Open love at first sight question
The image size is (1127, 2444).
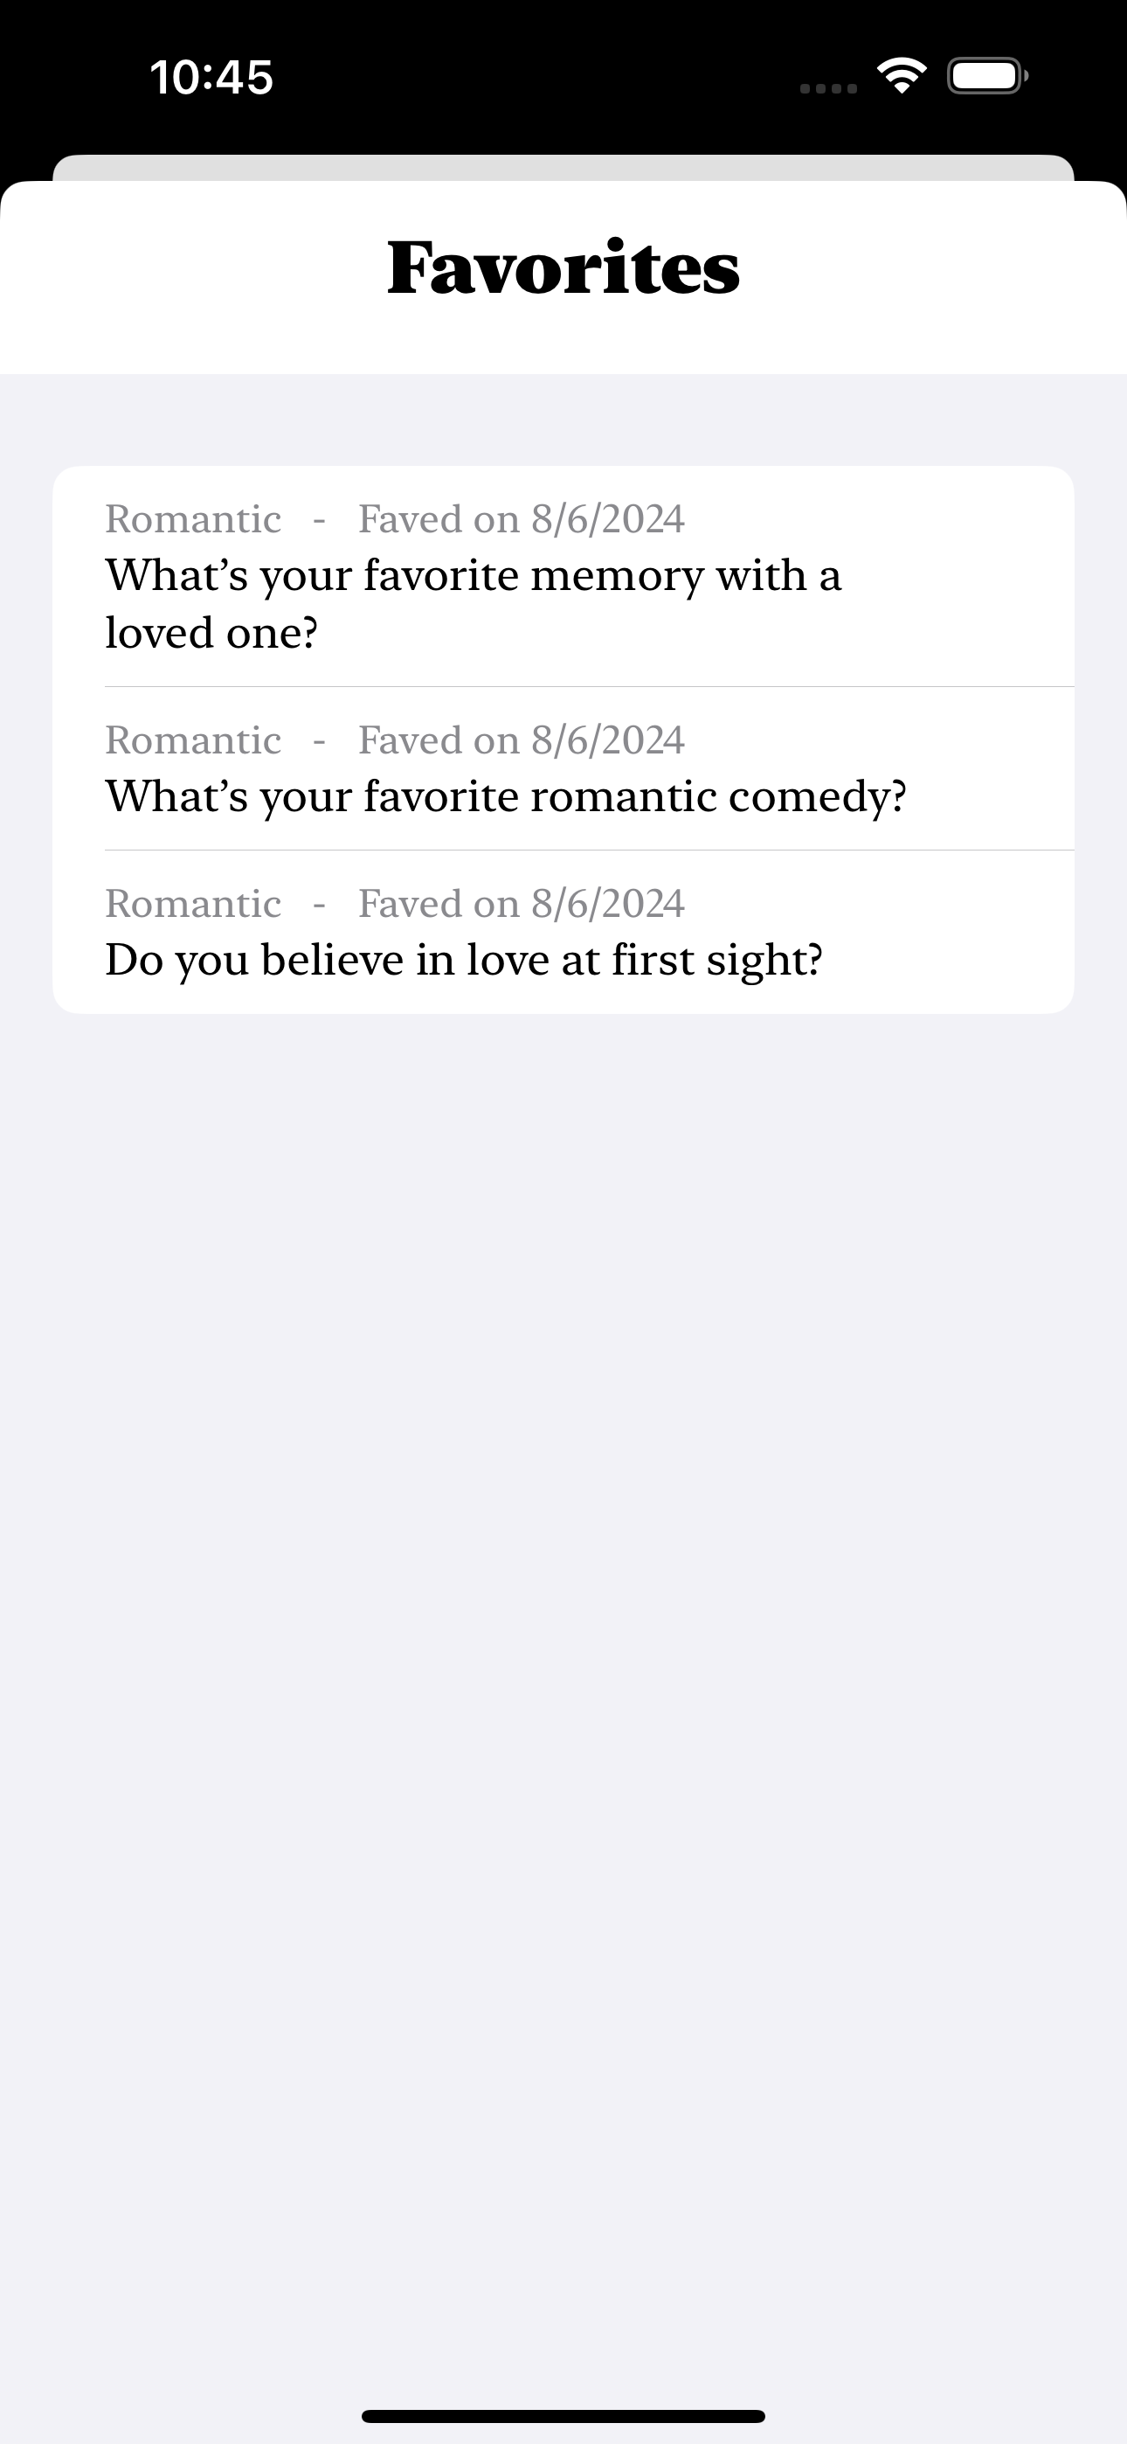pyautogui.click(x=563, y=932)
